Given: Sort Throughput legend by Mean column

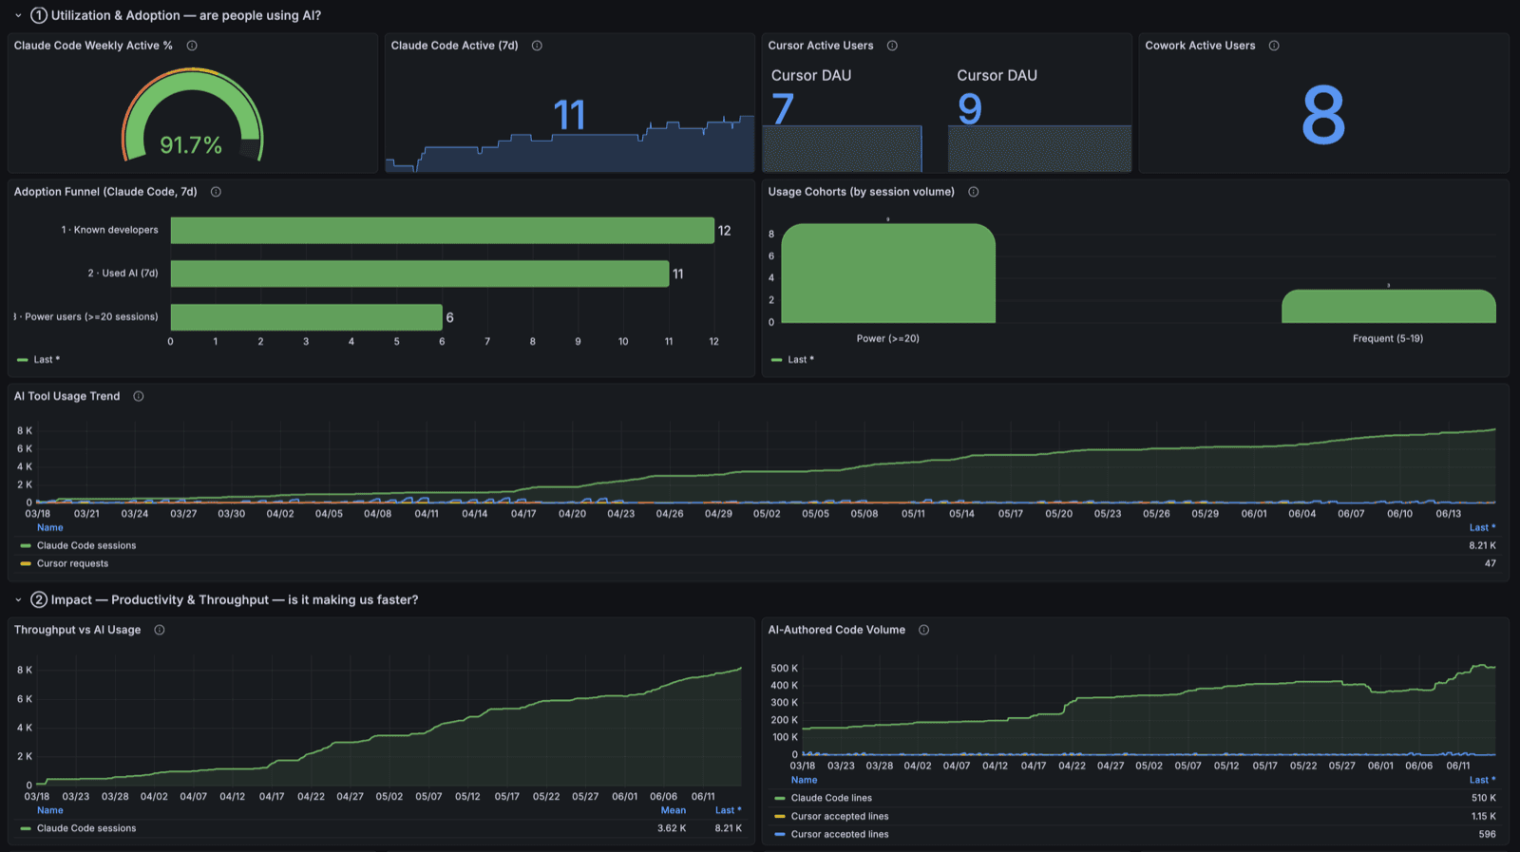Looking at the screenshot, I should (x=674, y=811).
